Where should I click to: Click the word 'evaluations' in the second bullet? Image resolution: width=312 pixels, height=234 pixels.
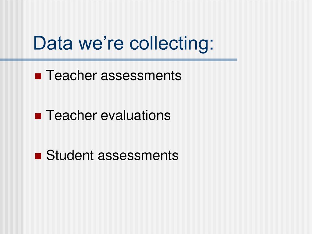pyautogui.click(x=136, y=115)
